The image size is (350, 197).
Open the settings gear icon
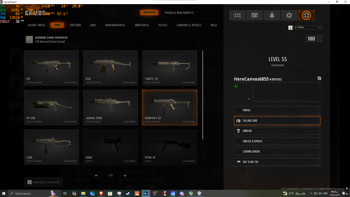[289, 15]
